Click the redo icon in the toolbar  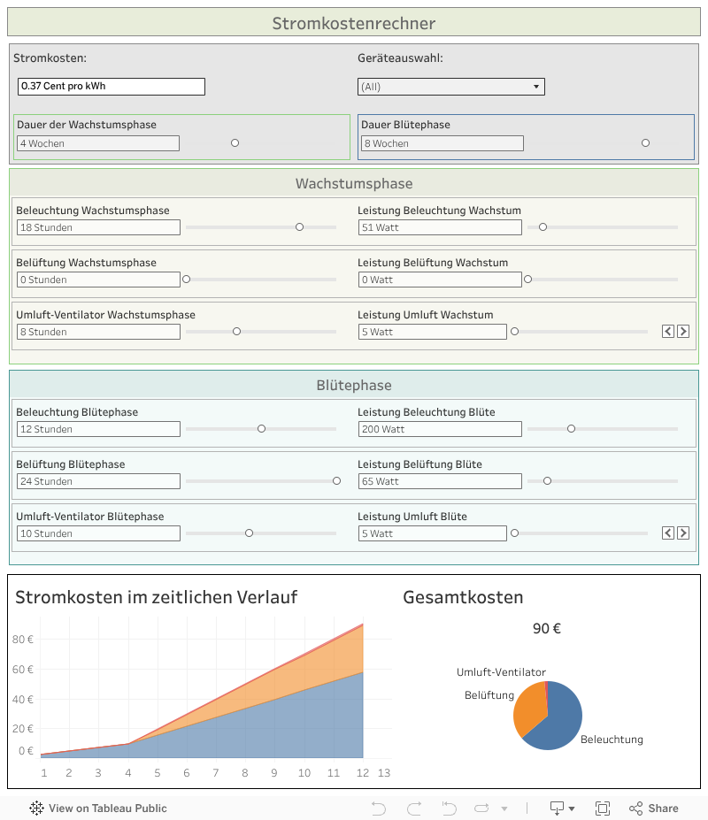click(413, 808)
